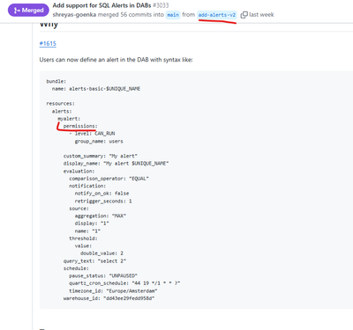
Task: Click the 'resources:' line
Action: pyautogui.click(x=60, y=104)
